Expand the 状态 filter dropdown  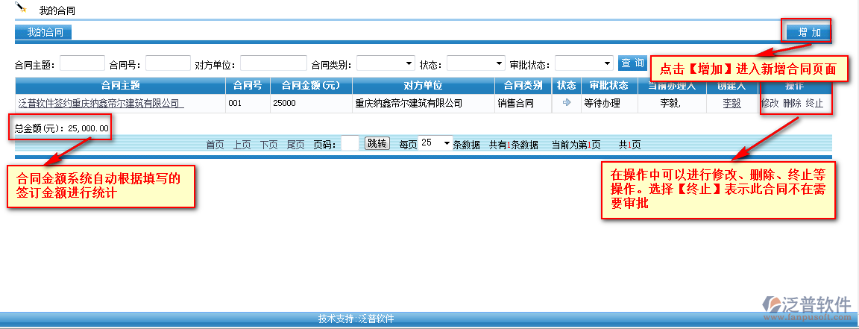[475, 63]
